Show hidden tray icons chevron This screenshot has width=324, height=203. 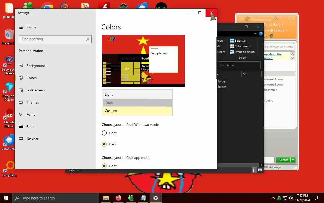coord(273,198)
